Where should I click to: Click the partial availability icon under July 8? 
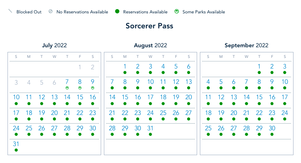[80, 88]
